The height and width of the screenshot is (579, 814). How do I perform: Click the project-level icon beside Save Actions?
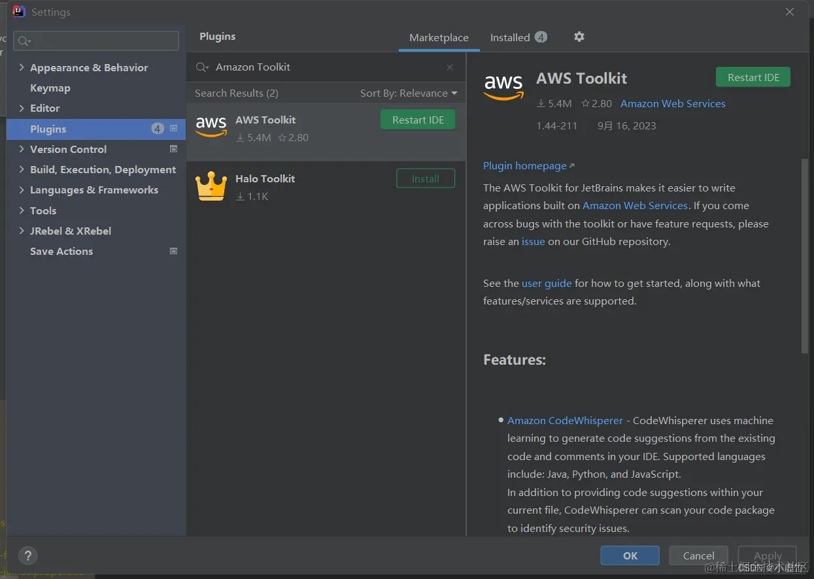tap(174, 251)
